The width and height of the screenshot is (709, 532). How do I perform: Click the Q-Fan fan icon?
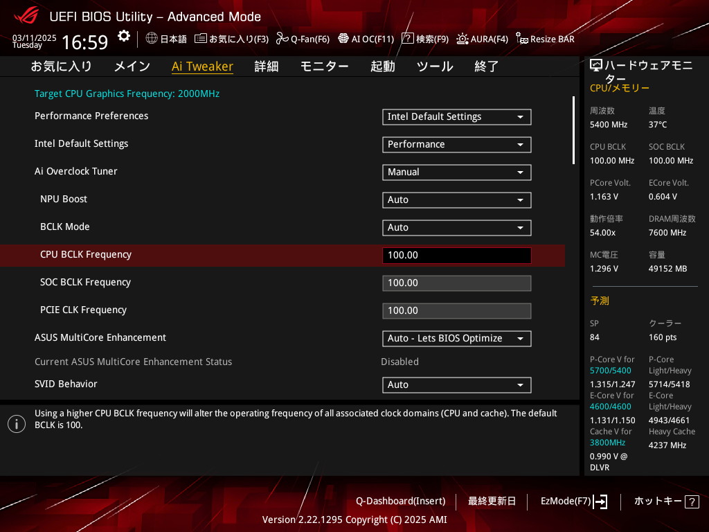coord(282,39)
